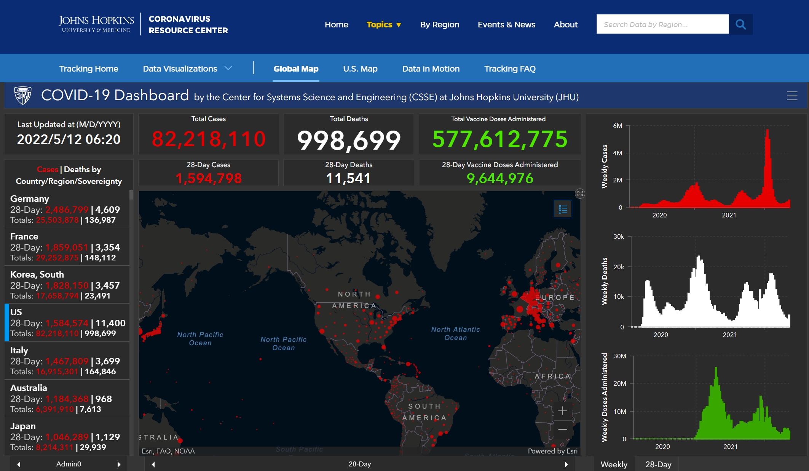Open the dashboard hamburger menu
The width and height of the screenshot is (809, 471).
click(792, 96)
